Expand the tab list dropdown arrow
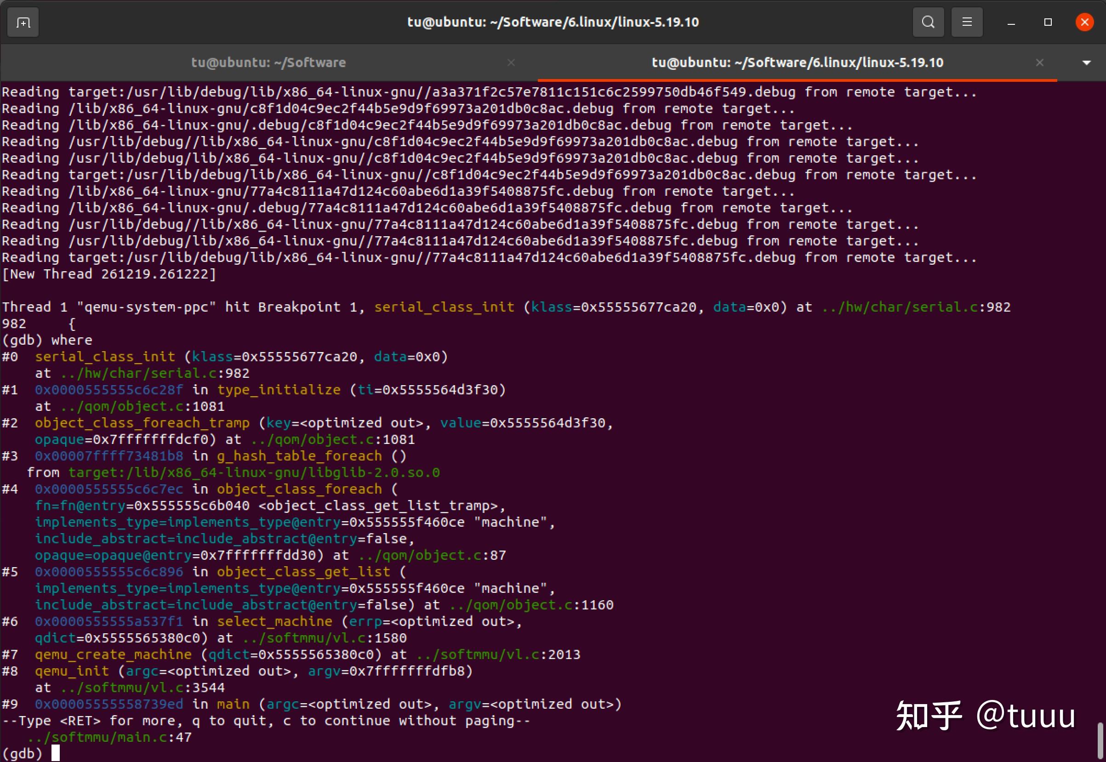This screenshot has width=1106, height=762. coord(1086,63)
